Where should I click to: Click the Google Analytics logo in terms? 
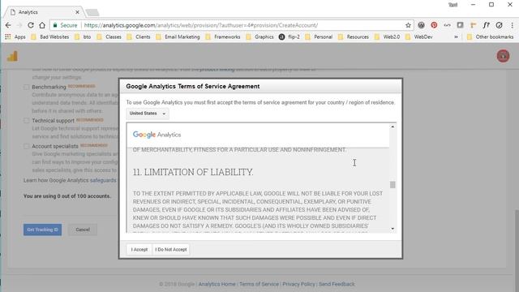(157, 135)
